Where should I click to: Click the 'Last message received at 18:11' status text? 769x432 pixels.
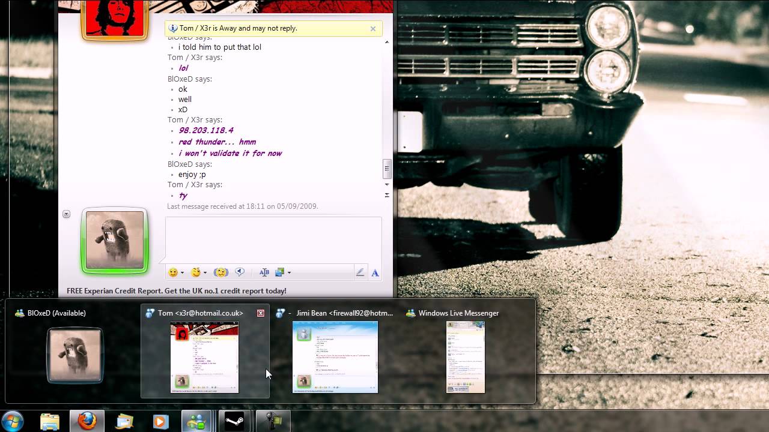pyautogui.click(x=243, y=206)
